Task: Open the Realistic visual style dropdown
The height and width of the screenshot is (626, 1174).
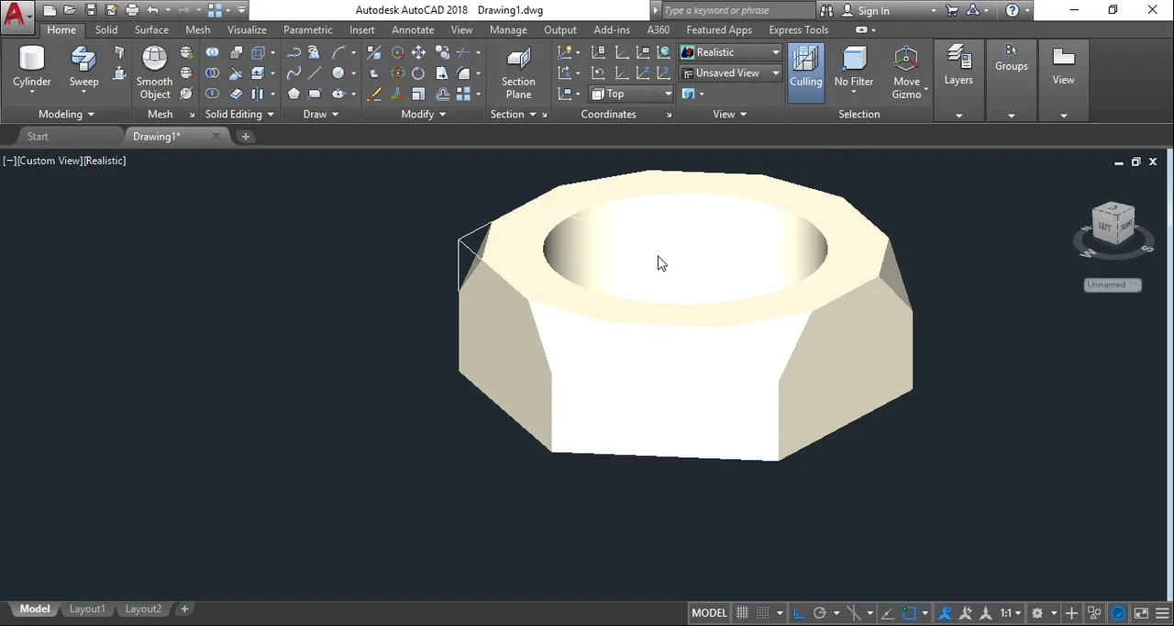Action: [730, 52]
